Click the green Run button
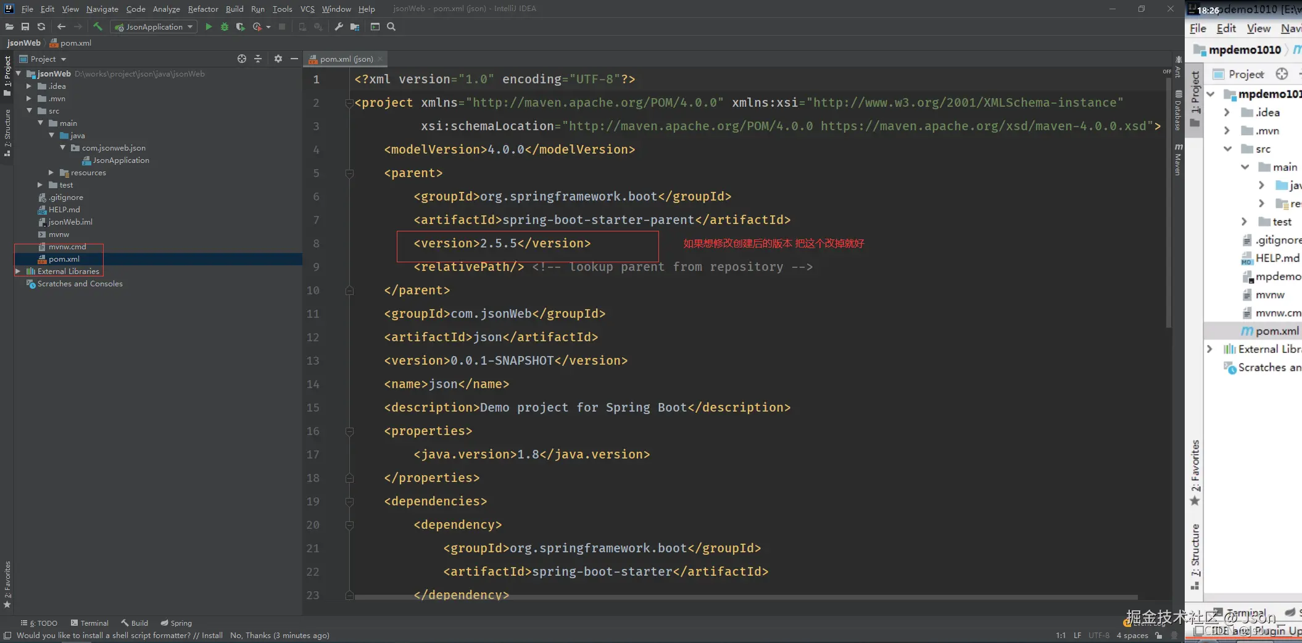This screenshot has width=1302, height=643. [x=209, y=27]
